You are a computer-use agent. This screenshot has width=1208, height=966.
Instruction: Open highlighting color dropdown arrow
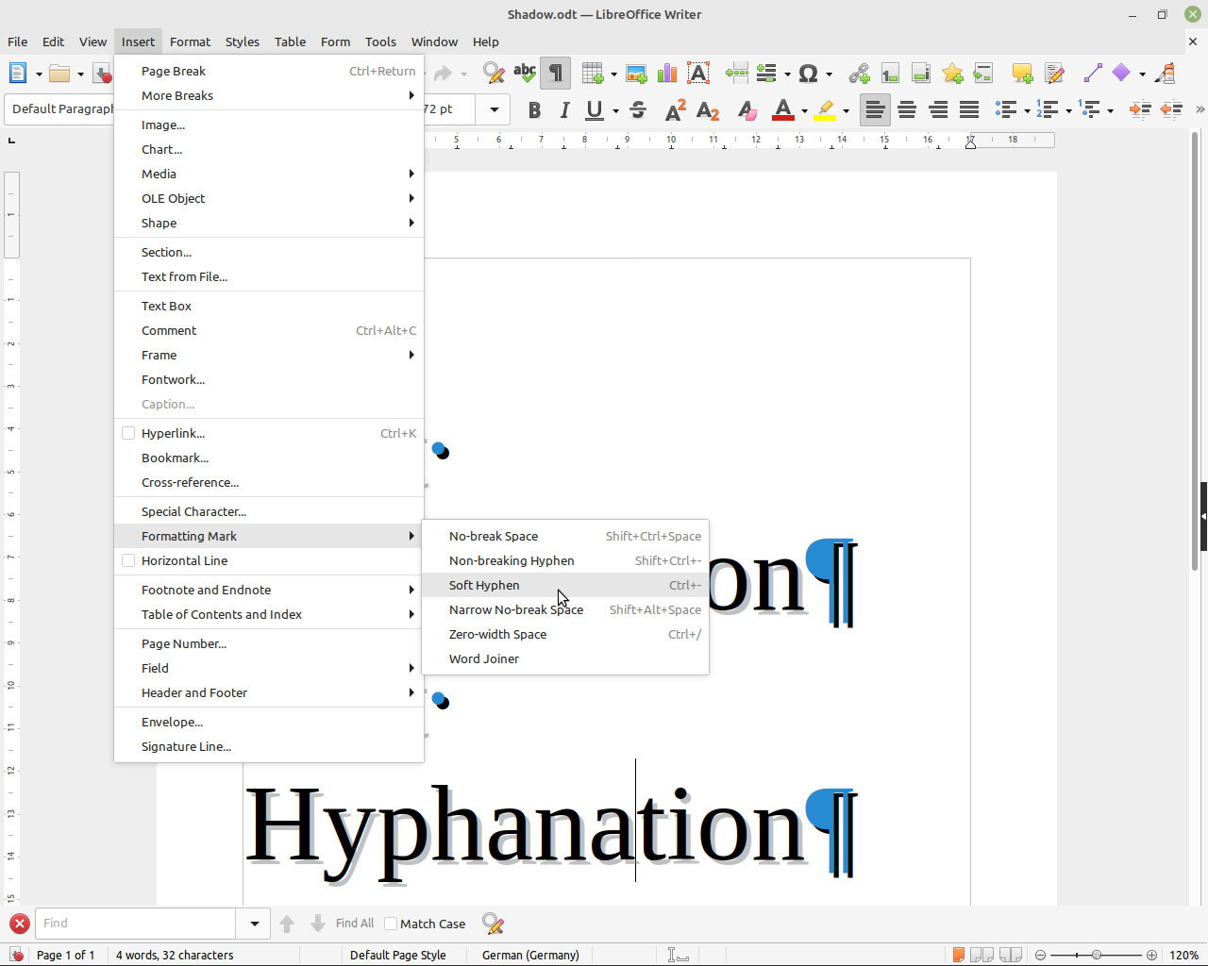tap(846, 111)
